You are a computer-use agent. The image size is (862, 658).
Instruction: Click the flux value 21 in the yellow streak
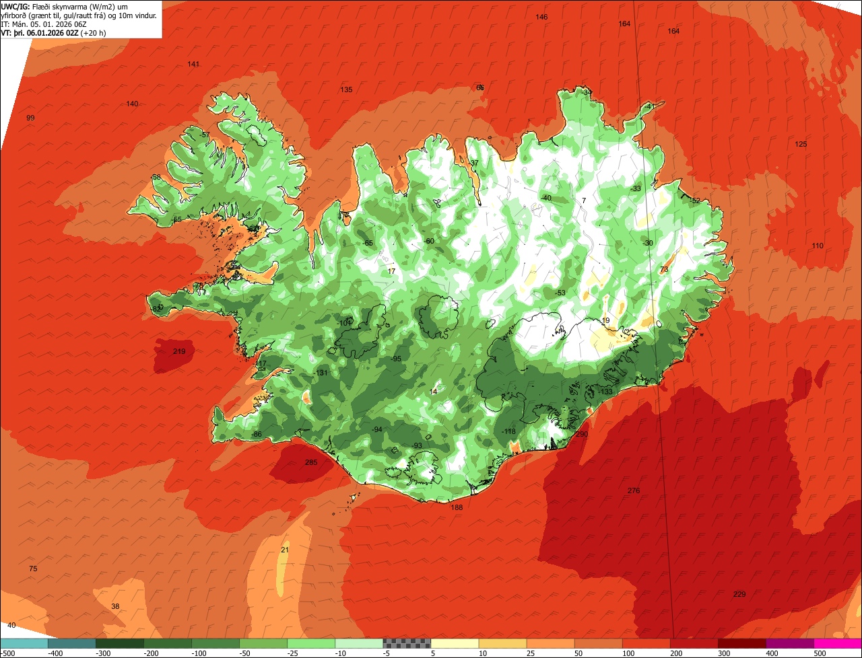coord(284,550)
